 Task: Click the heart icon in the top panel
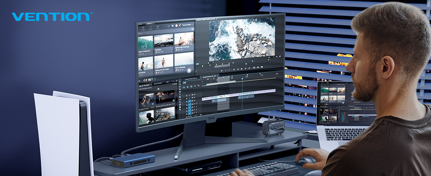click(173, 26)
